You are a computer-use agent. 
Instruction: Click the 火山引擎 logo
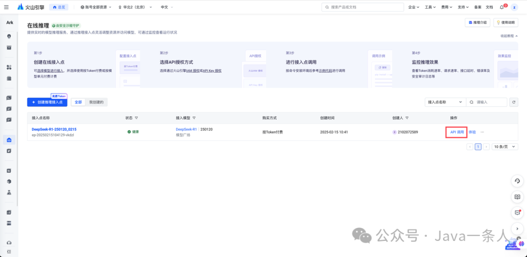[x=31, y=7]
